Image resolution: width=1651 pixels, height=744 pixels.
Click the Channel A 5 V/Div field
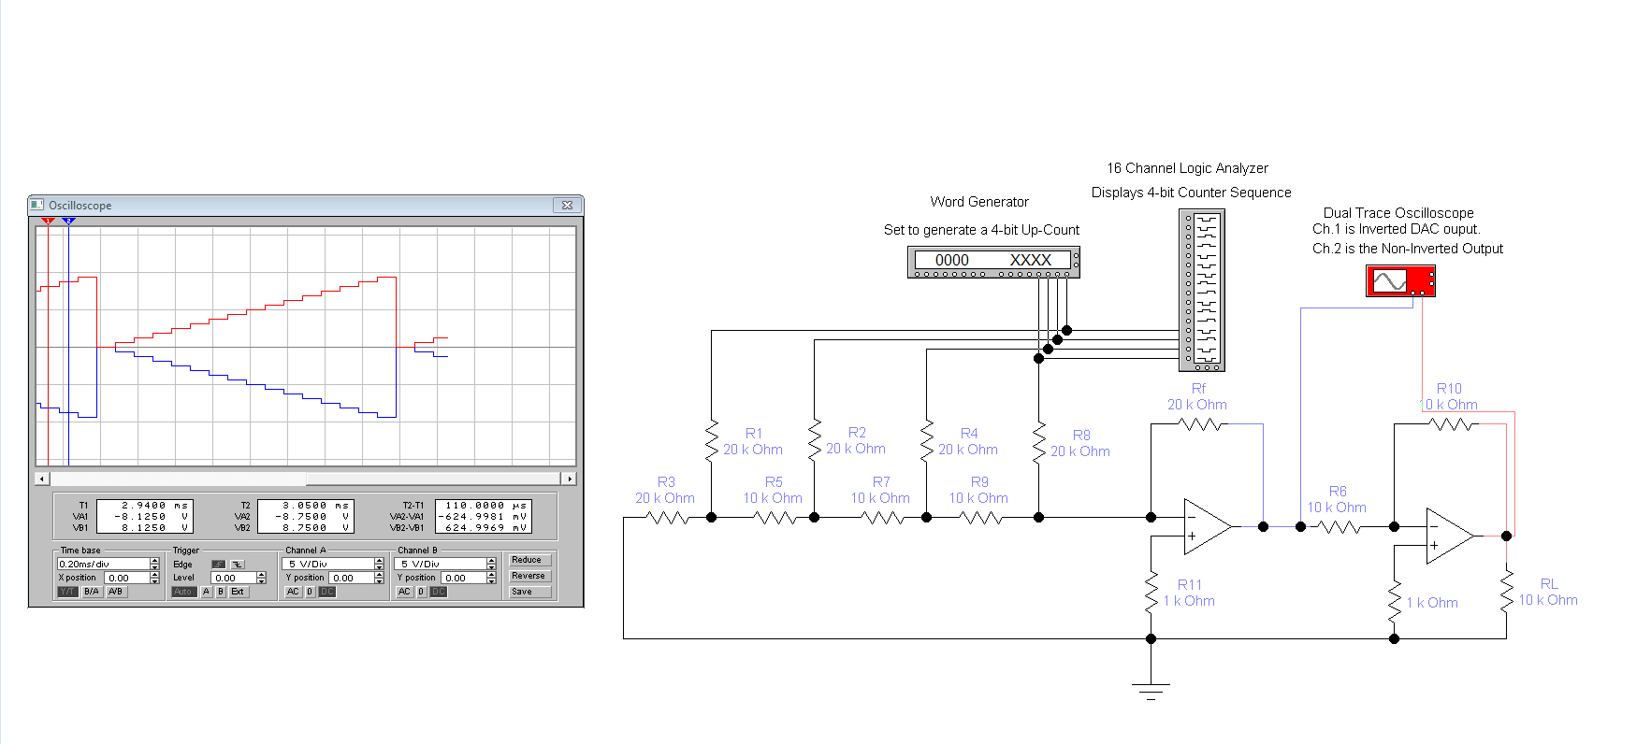[328, 564]
